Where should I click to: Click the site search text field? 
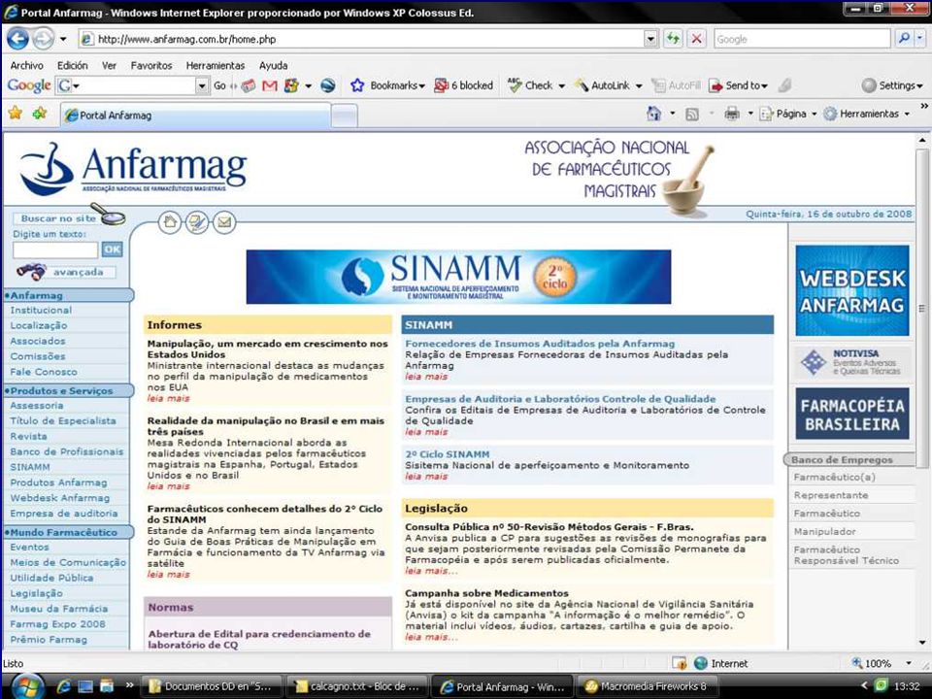click(55, 250)
